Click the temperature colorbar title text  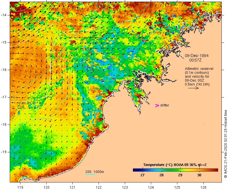(x=175, y=165)
